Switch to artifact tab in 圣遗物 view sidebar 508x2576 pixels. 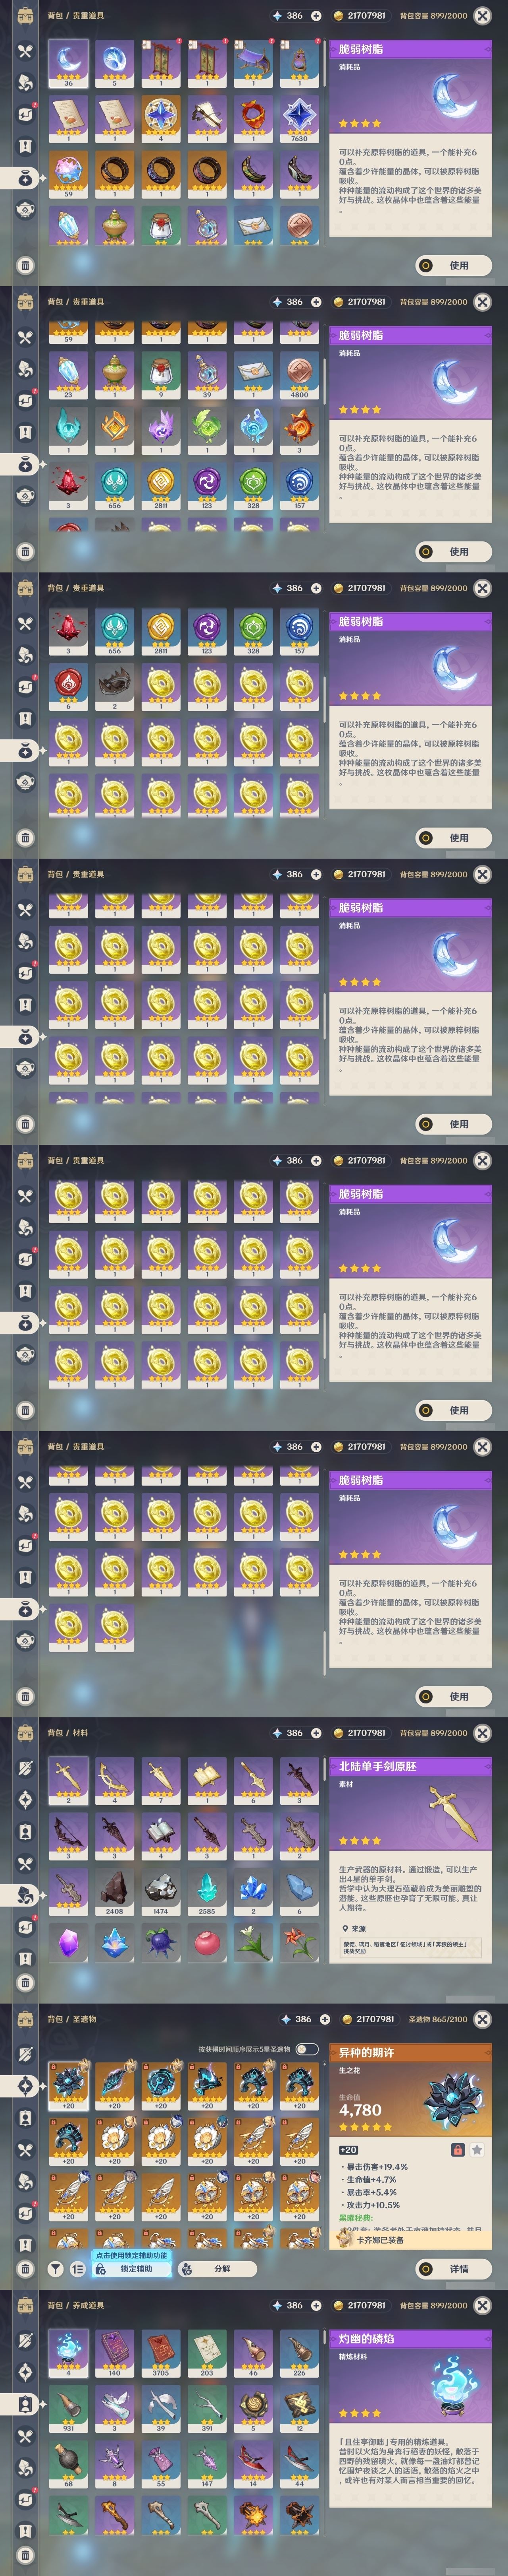26,2085
